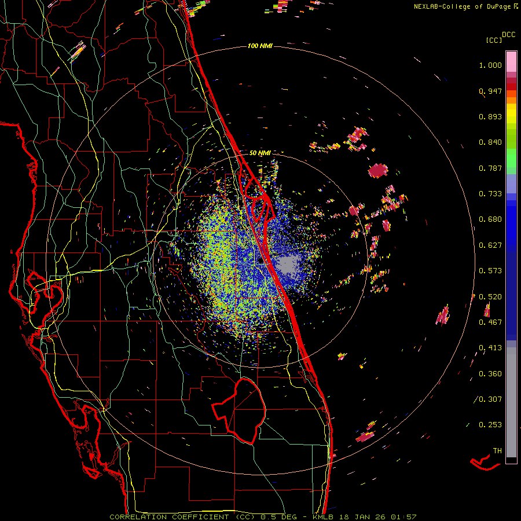The height and width of the screenshot is (521, 521).
Task: Select the 0.413 value on the scale
Action: pyautogui.click(x=490, y=348)
